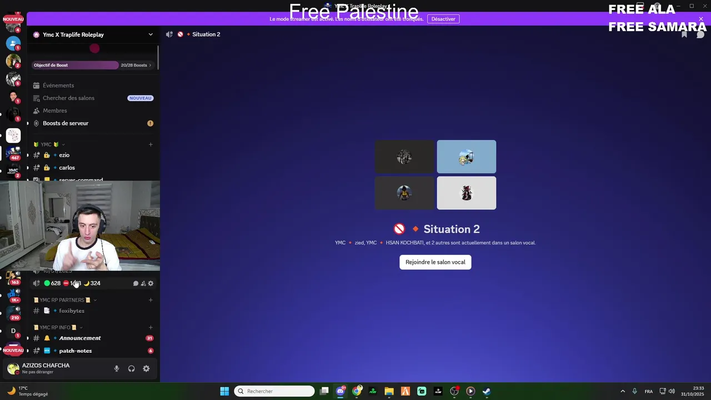
Task: Click the top NOUVEAU pill in server list
Action: [13, 19]
